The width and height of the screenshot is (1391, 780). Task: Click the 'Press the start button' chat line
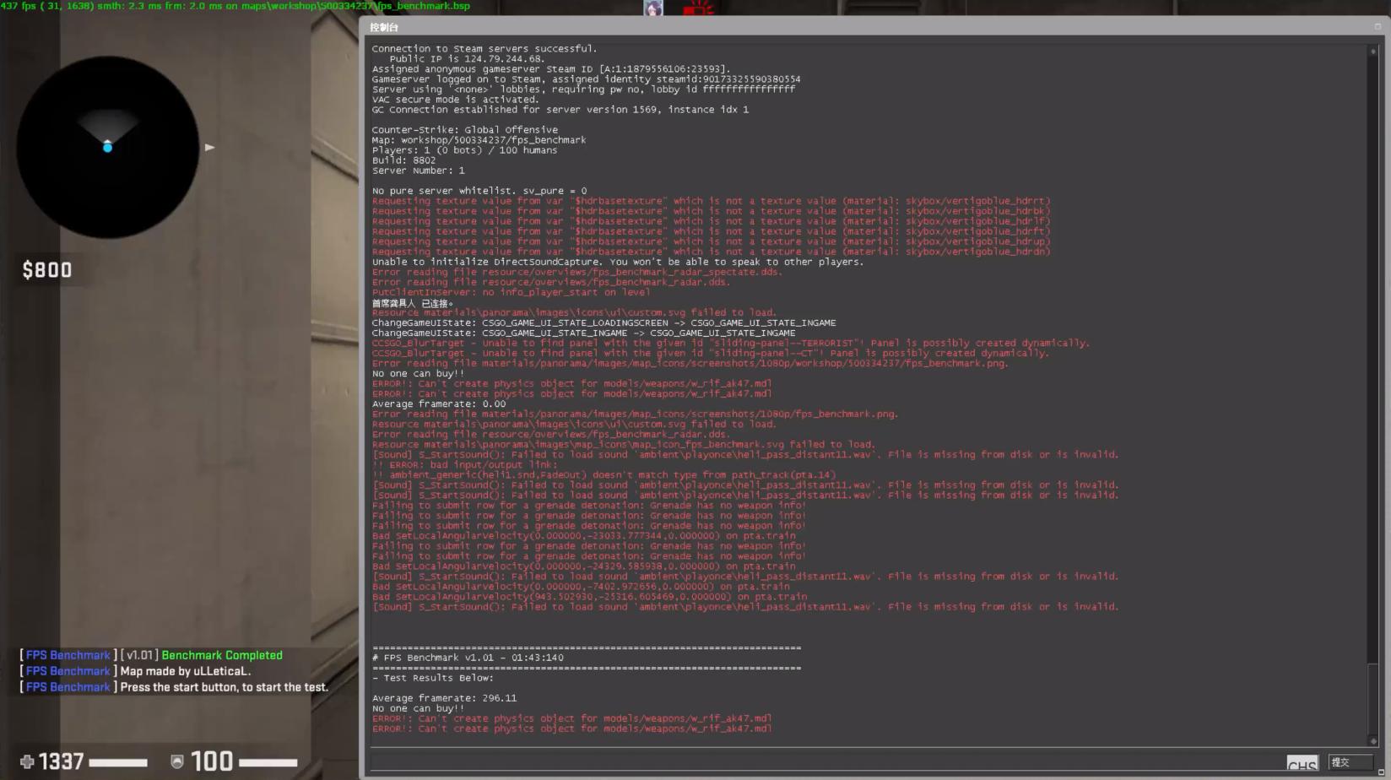pyautogui.click(x=225, y=687)
